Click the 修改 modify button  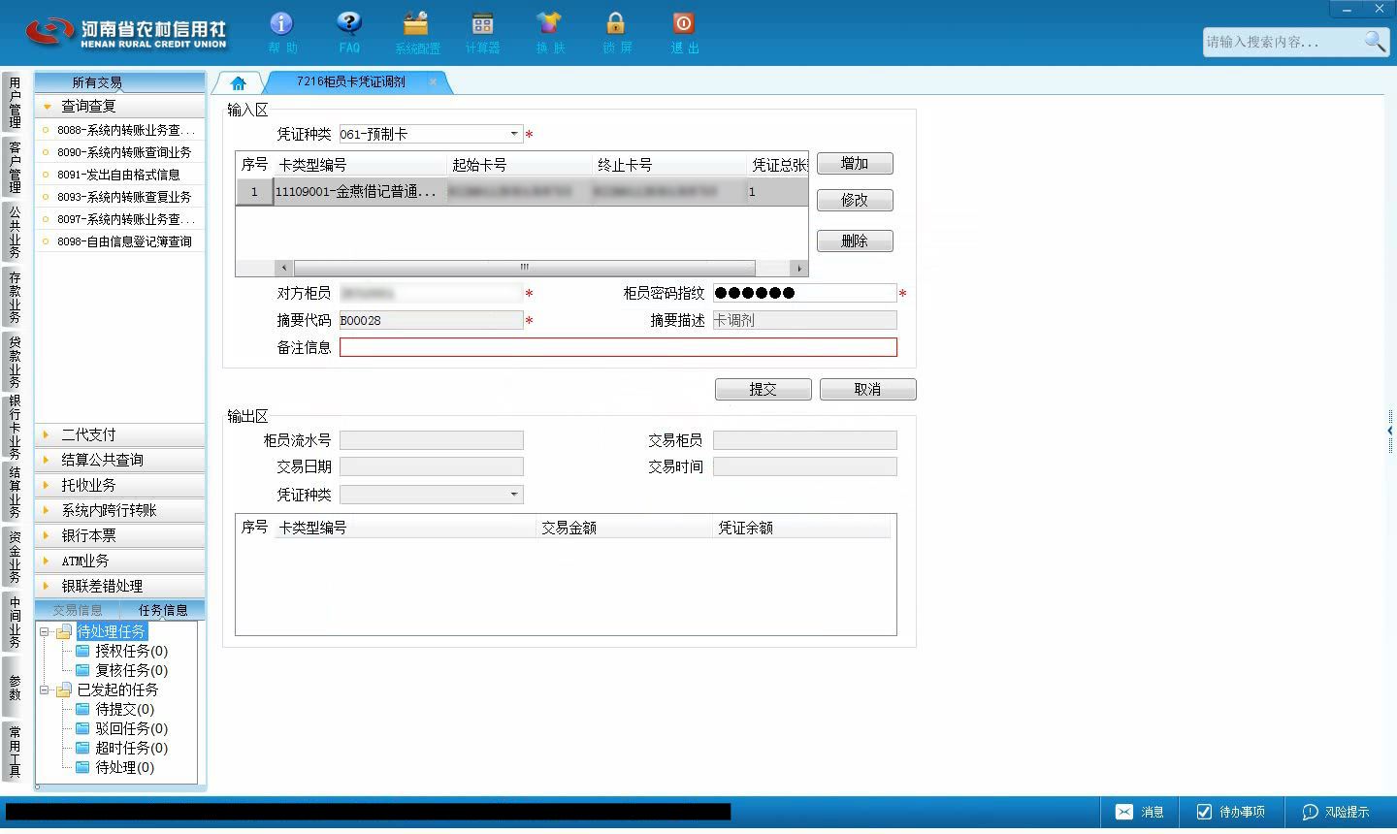point(855,201)
